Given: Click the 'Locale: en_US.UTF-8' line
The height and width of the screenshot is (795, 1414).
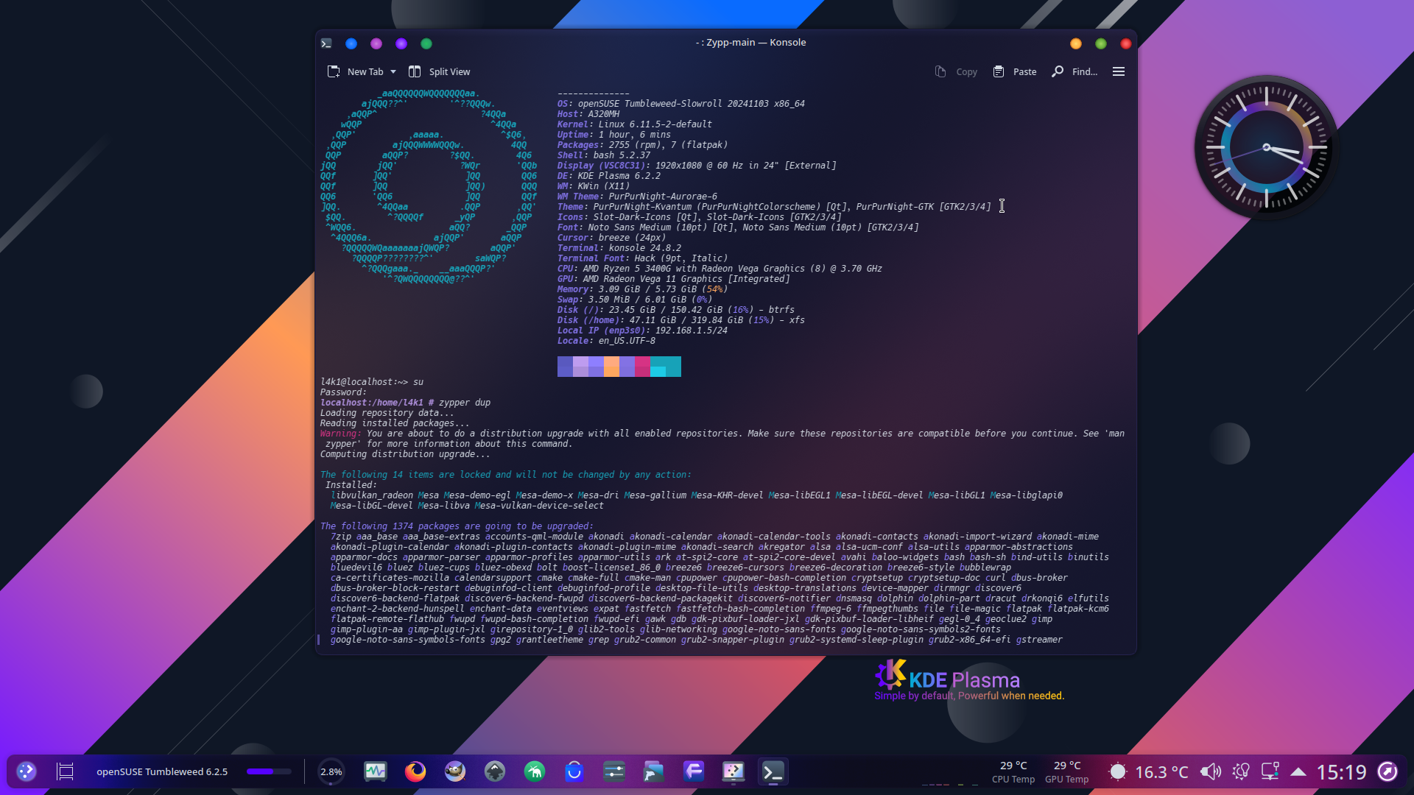Looking at the screenshot, I should 606,341.
